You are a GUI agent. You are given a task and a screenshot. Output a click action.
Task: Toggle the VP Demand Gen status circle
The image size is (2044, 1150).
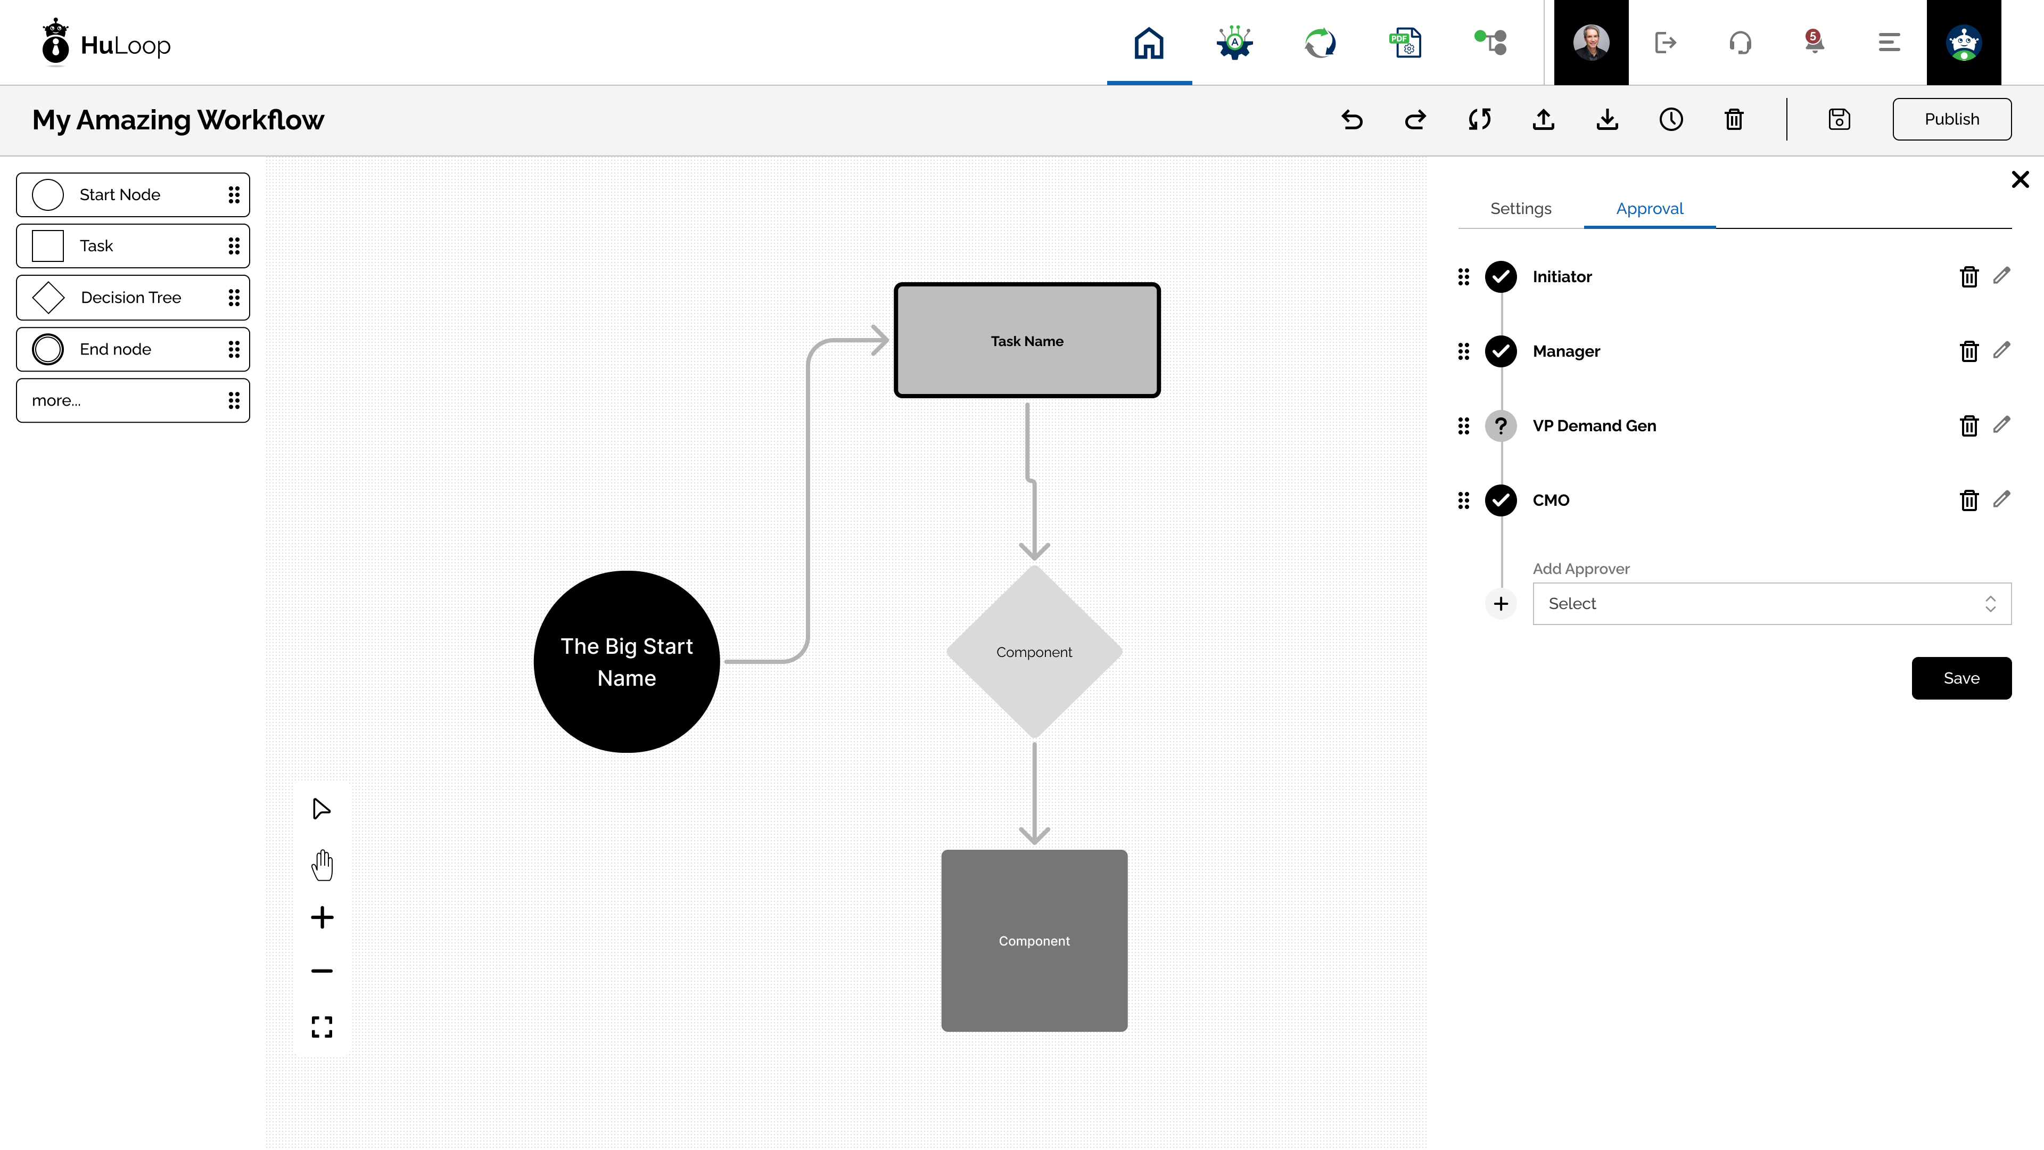pos(1501,425)
